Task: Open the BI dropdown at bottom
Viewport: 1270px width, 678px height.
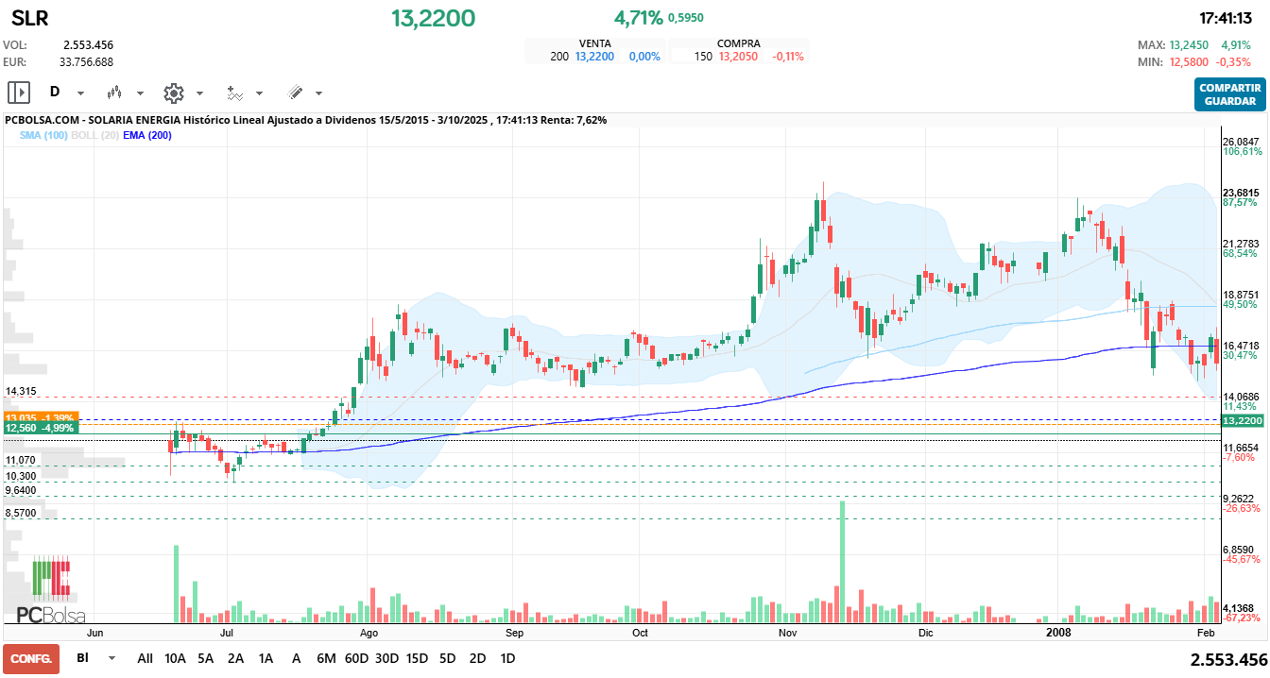Action: click(x=112, y=658)
